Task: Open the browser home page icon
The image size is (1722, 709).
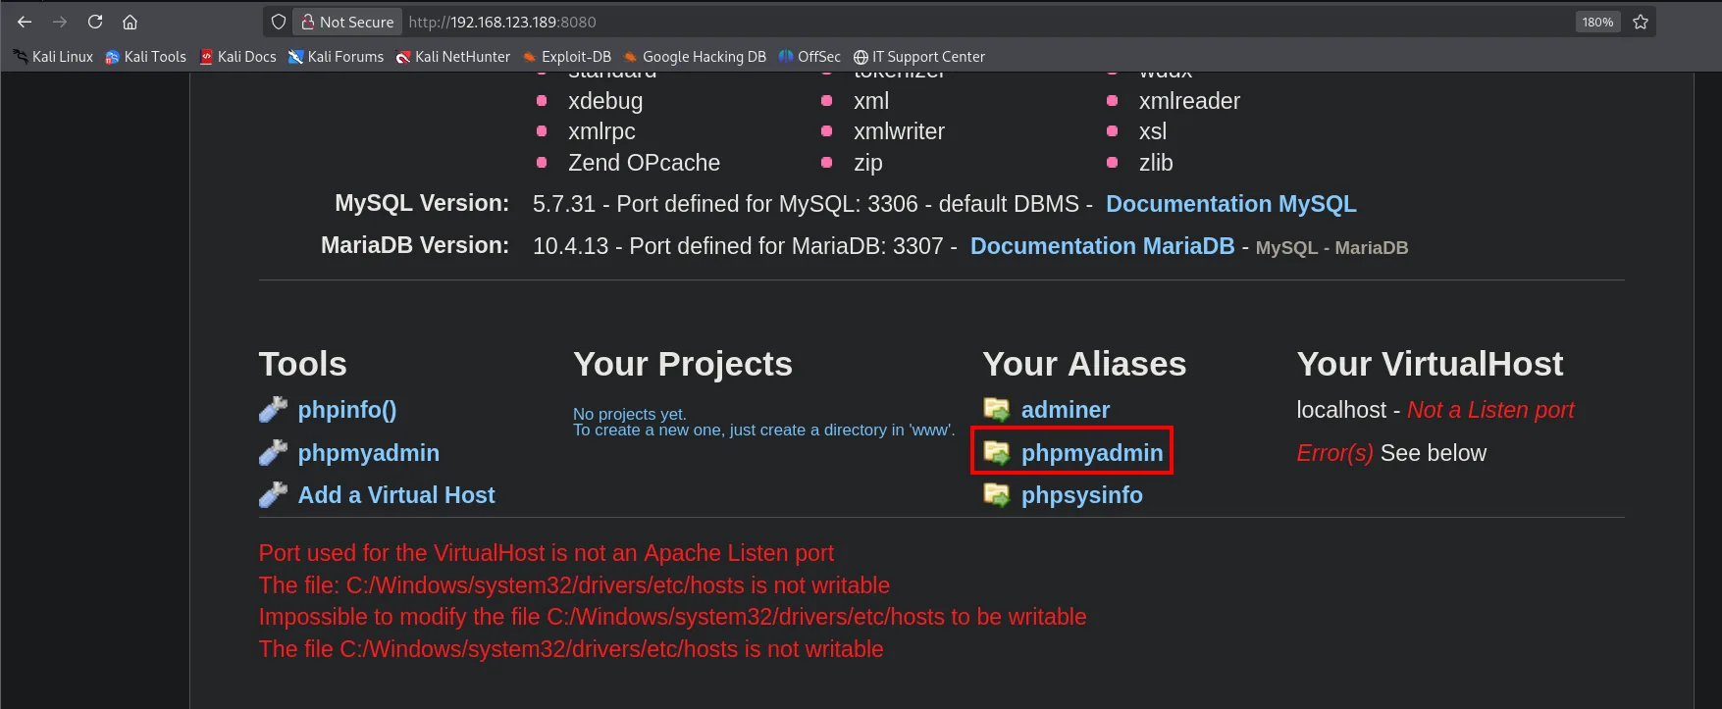Action: click(x=130, y=22)
